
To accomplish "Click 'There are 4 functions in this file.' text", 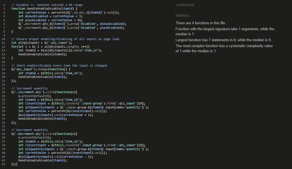I will (x=201, y=23).
